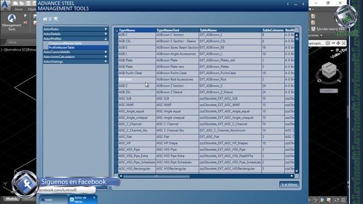Click the view cube in AutoCAD viewport
This screenshot has width=363, height=204.
pyautogui.click(x=329, y=70)
